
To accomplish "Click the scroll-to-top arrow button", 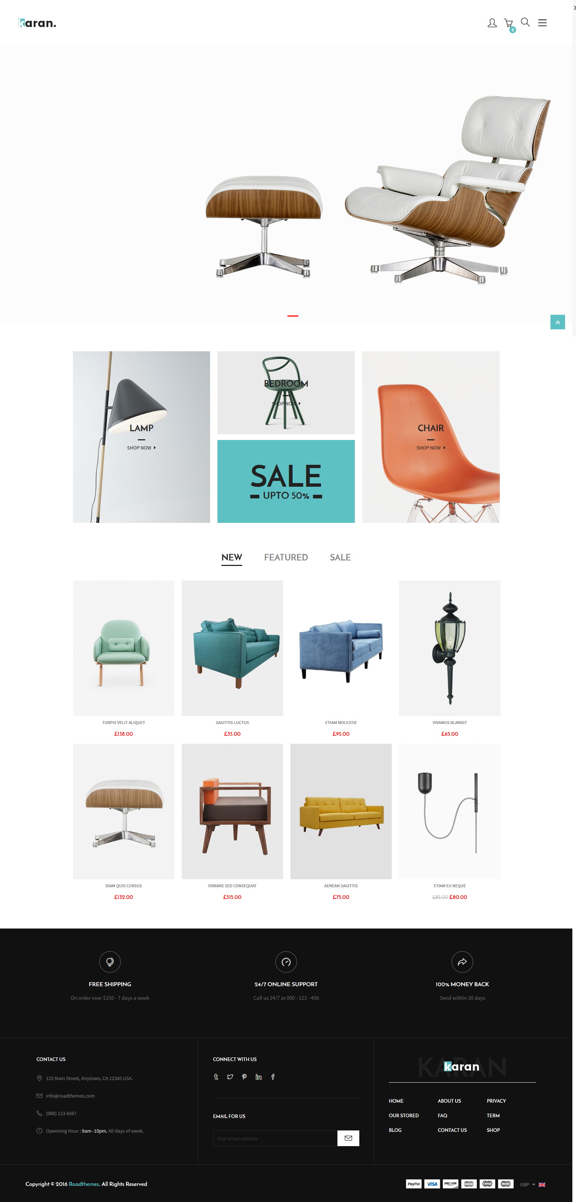I will [x=557, y=322].
